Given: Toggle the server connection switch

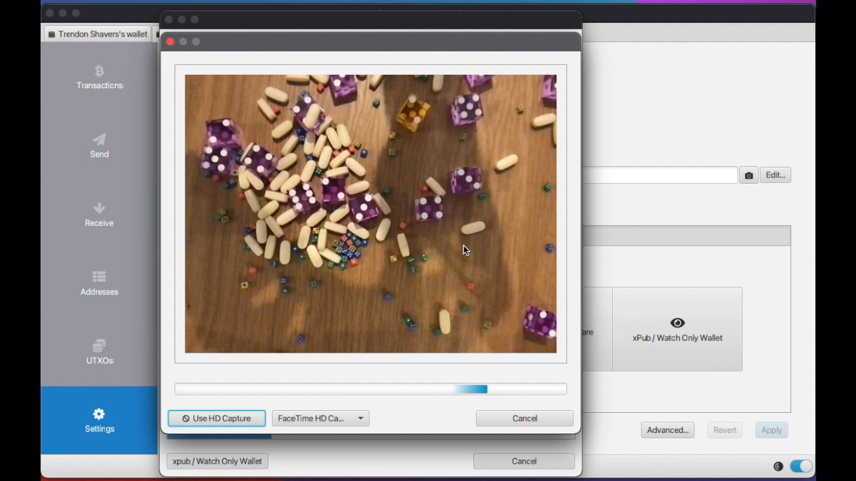Looking at the screenshot, I should coord(800,466).
